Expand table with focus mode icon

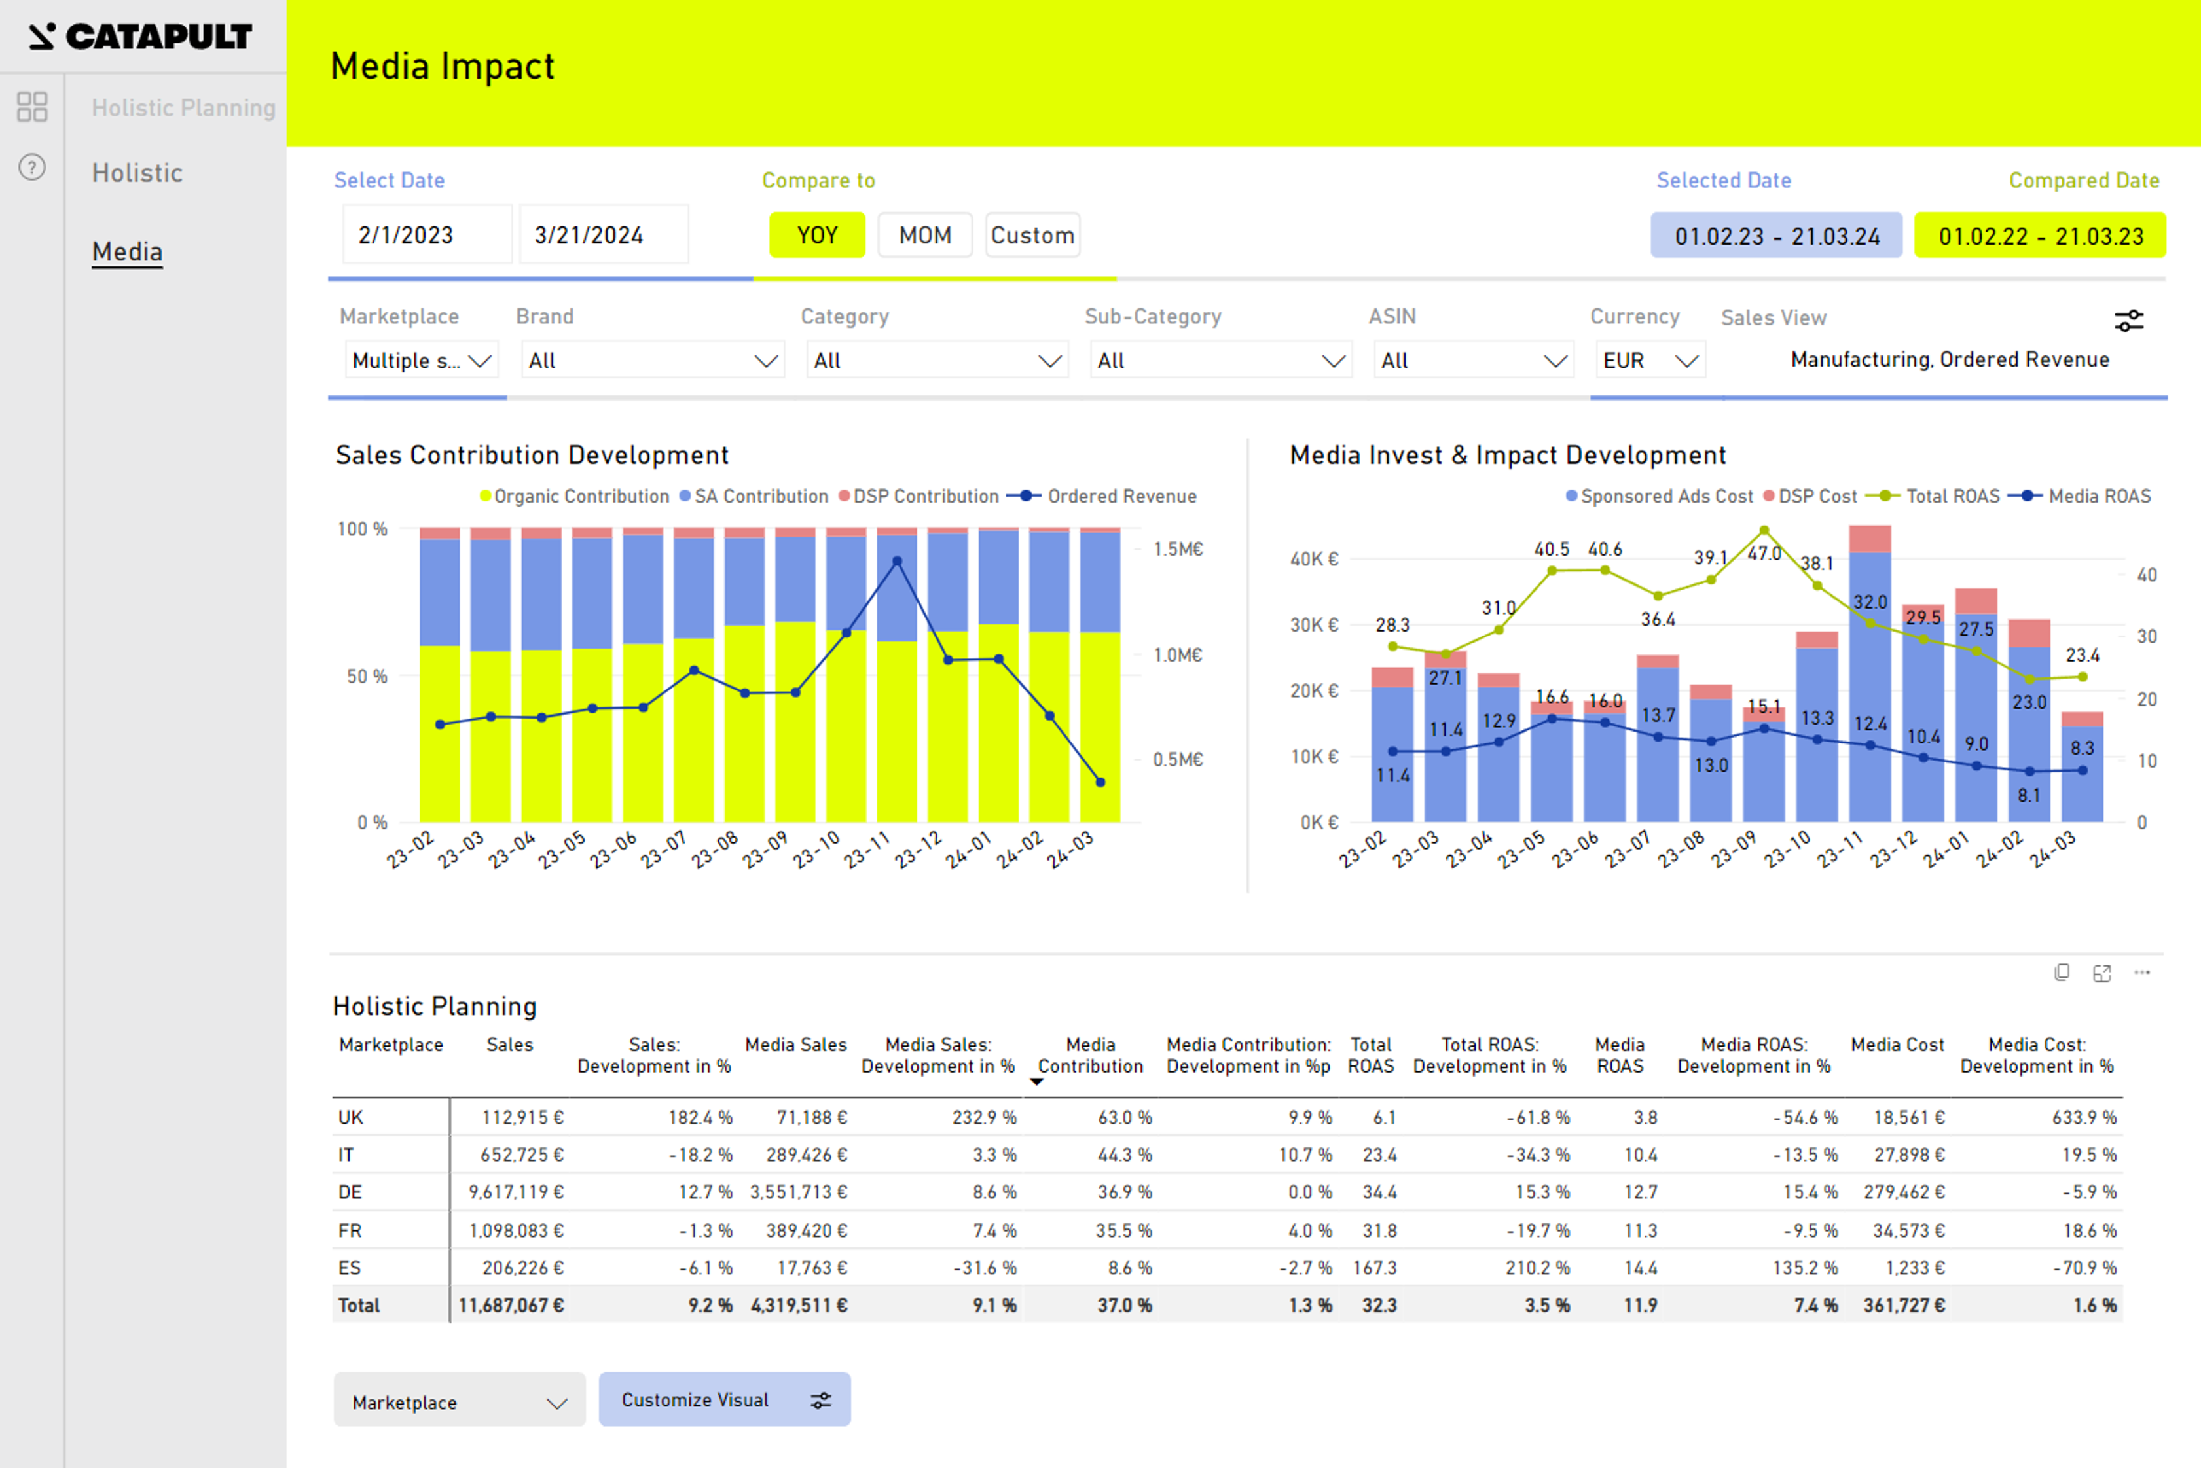pyautogui.click(x=2101, y=973)
